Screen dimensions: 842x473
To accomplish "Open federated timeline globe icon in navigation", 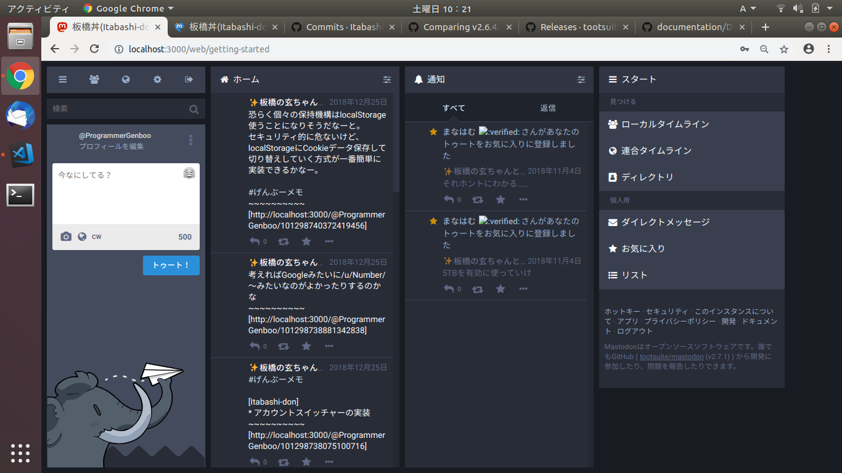I will tap(126, 79).
